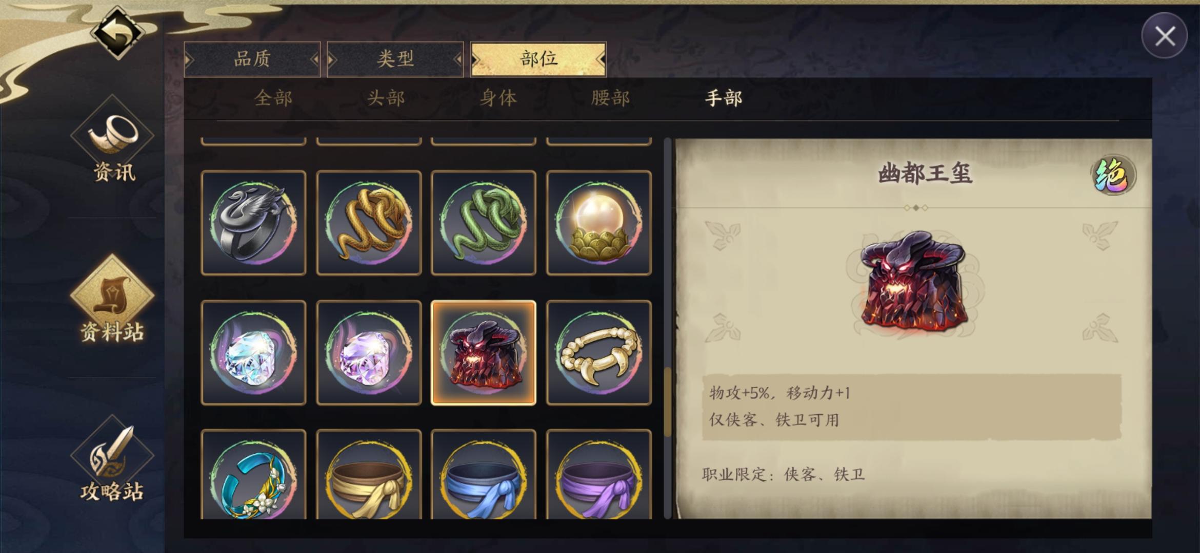Screen dimensions: 1200x553
Task: Show 全部 equipment parts
Action: (x=273, y=98)
